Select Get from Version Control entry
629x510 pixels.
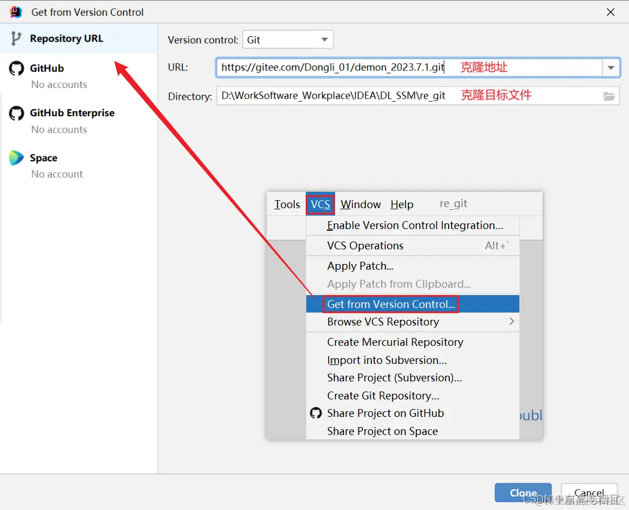pyautogui.click(x=413, y=304)
